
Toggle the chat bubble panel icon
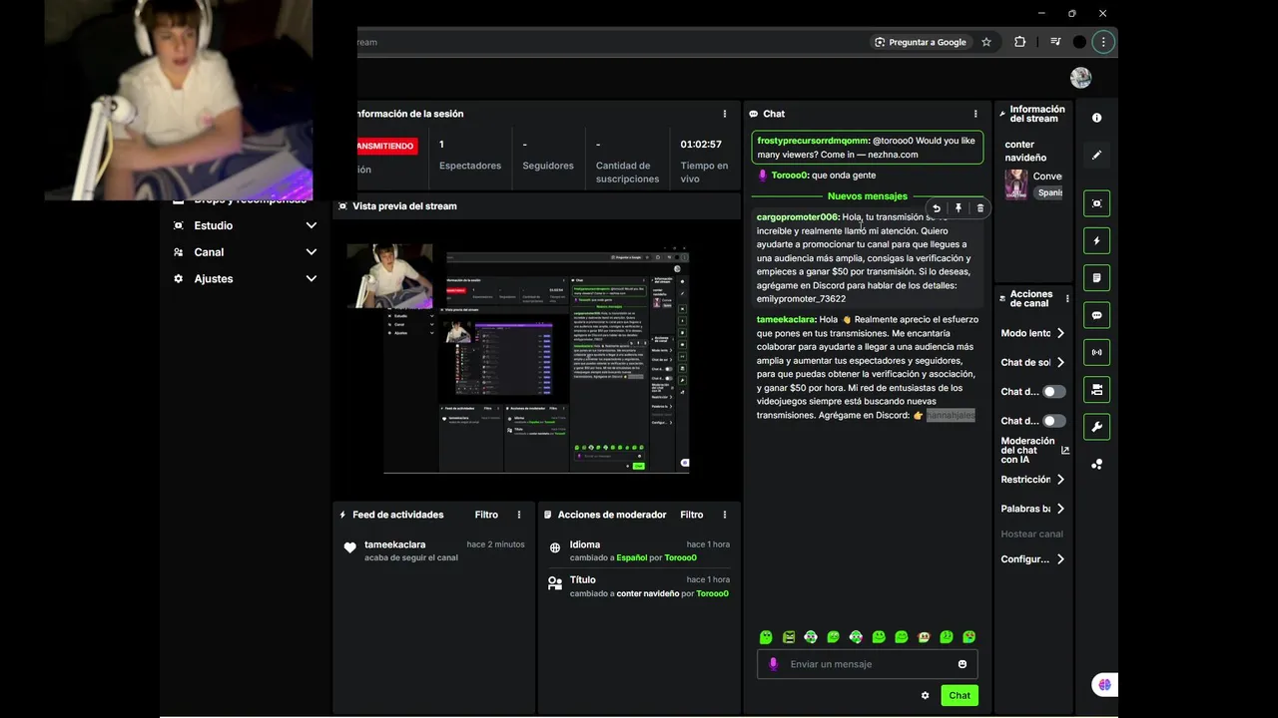click(1096, 315)
